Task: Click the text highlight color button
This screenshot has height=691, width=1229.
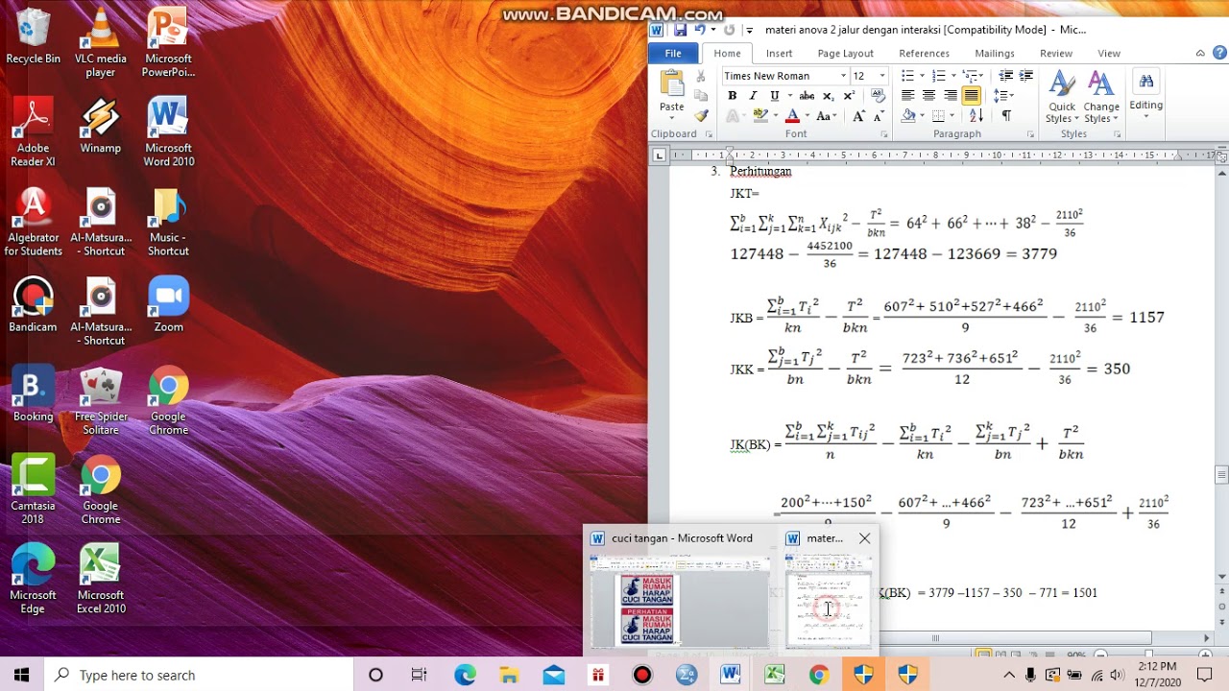Action: (x=760, y=116)
